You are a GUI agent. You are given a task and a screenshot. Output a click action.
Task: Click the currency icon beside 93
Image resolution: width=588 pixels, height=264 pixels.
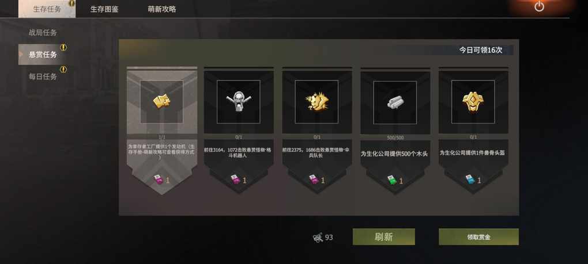pyautogui.click(x=318, y=237)
